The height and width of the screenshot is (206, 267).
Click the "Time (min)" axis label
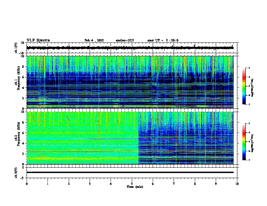tap(135, 187)
